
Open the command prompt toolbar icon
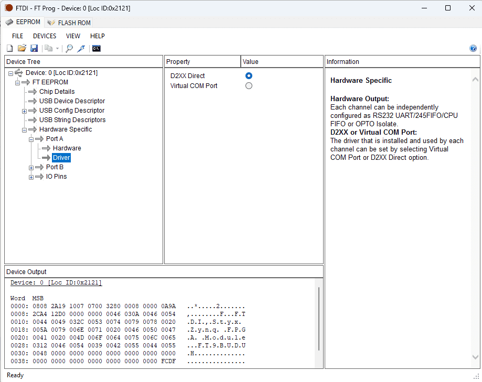coord(96,49)
